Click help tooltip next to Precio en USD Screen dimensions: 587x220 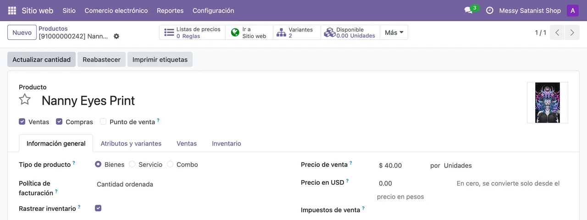click(347, 181)
